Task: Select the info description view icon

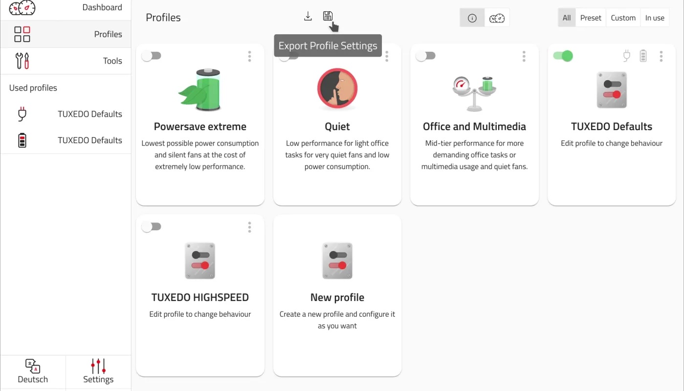Action: (x=472, y=18)
